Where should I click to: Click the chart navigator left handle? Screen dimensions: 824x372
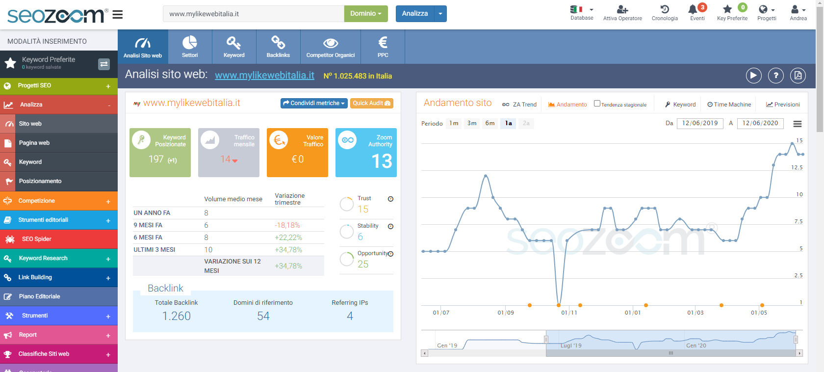[x=546, y=340]
